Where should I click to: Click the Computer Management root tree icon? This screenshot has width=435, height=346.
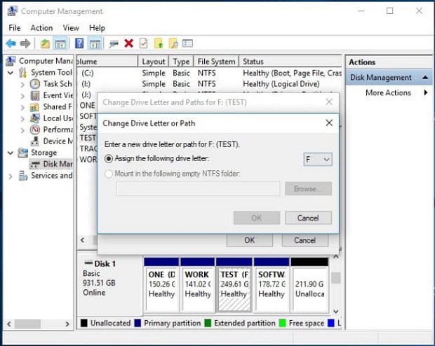click(11, 61)
